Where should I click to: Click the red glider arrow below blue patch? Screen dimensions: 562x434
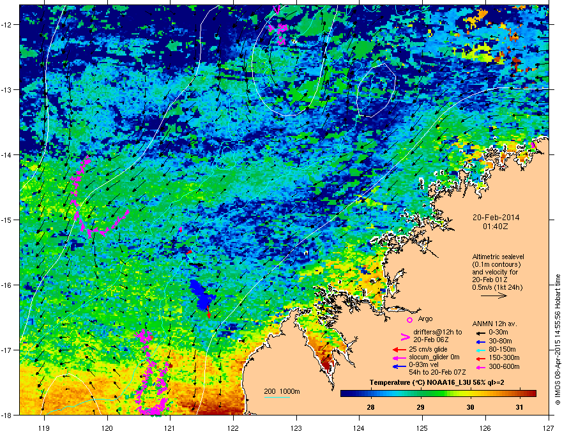click(x=209, y=312)
